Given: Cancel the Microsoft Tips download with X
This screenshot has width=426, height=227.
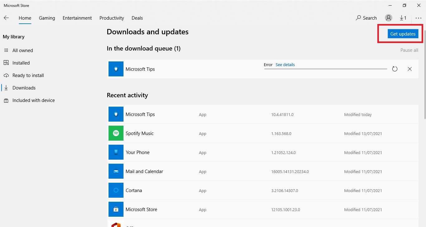Looking at the screenshot, I should click(x=410, y=69).
